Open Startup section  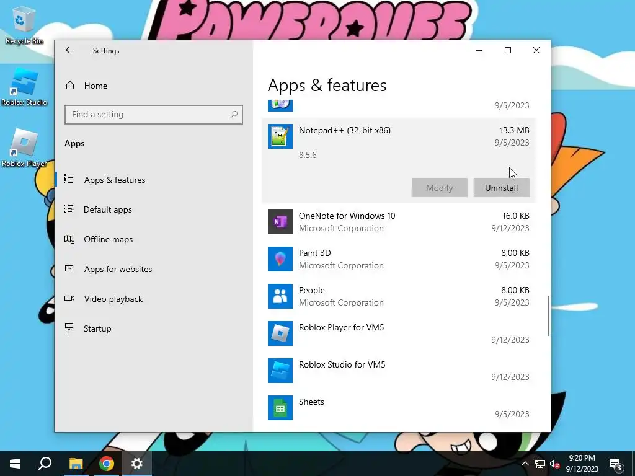[x=154, y=328]
